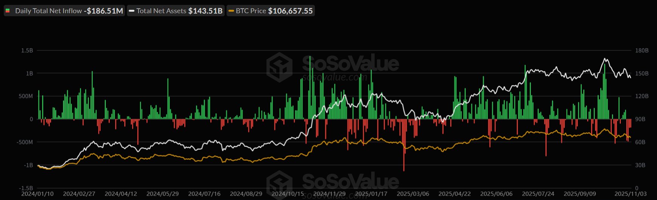The width and height of the screenshot is (657, 200).
Task: Click the -500M left axis label
Action: coord(25,142)
